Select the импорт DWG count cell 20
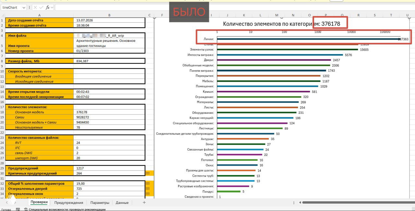 109,158
